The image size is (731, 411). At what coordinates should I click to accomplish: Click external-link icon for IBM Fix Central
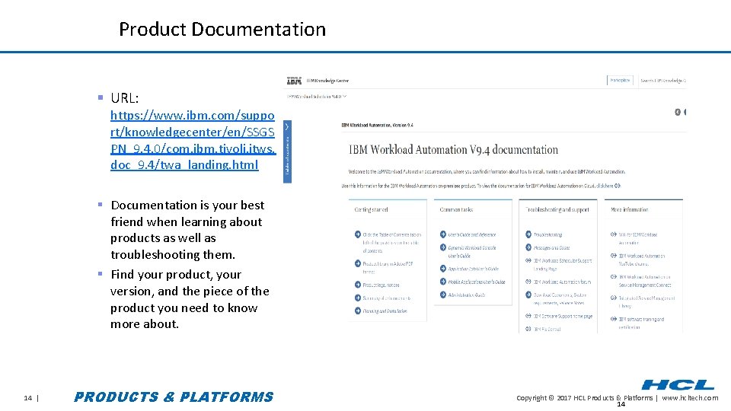(x=528, y=329)
